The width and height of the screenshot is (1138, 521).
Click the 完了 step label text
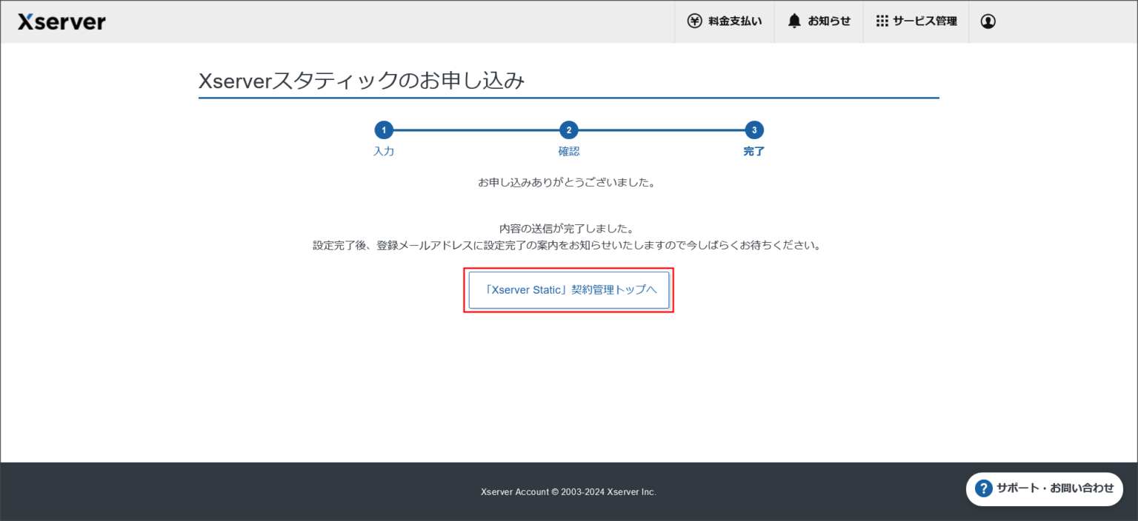coord(753,151)
